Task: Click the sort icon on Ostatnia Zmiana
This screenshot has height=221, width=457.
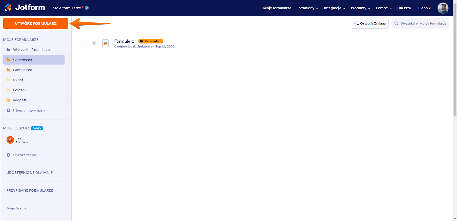Action: pos(356,23)
